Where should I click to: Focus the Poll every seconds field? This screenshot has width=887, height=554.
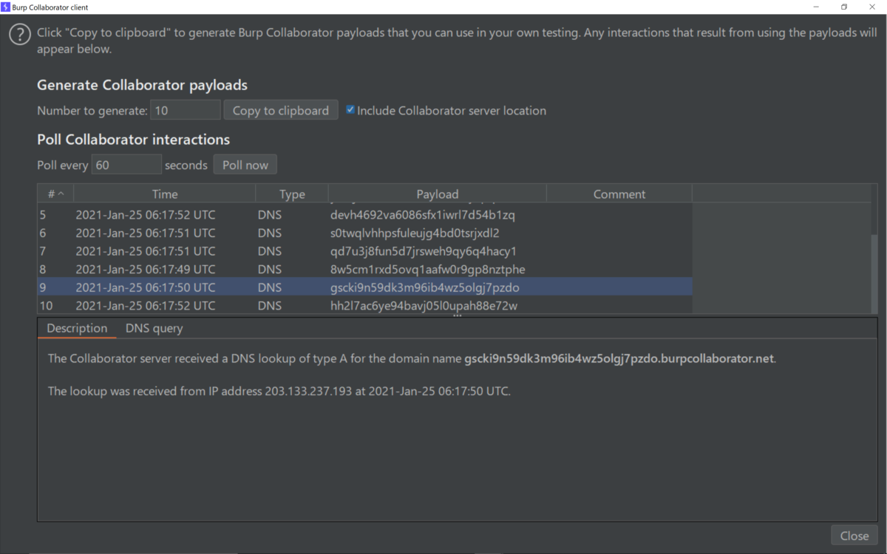pos(126,165)
